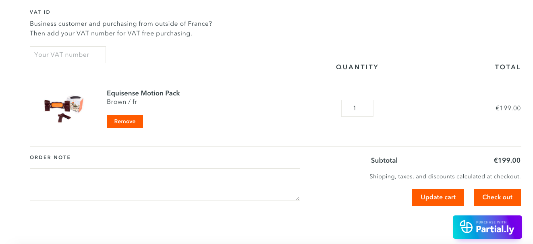This screenshot has height=244, width=533.
Task: Click the VAT ID section label
Action: 40,12
